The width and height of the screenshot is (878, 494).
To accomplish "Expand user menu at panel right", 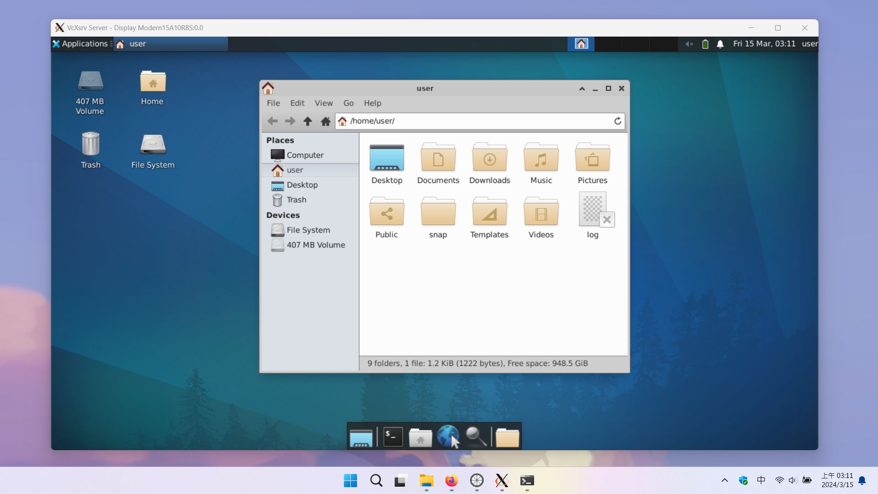I will point(809,44).
